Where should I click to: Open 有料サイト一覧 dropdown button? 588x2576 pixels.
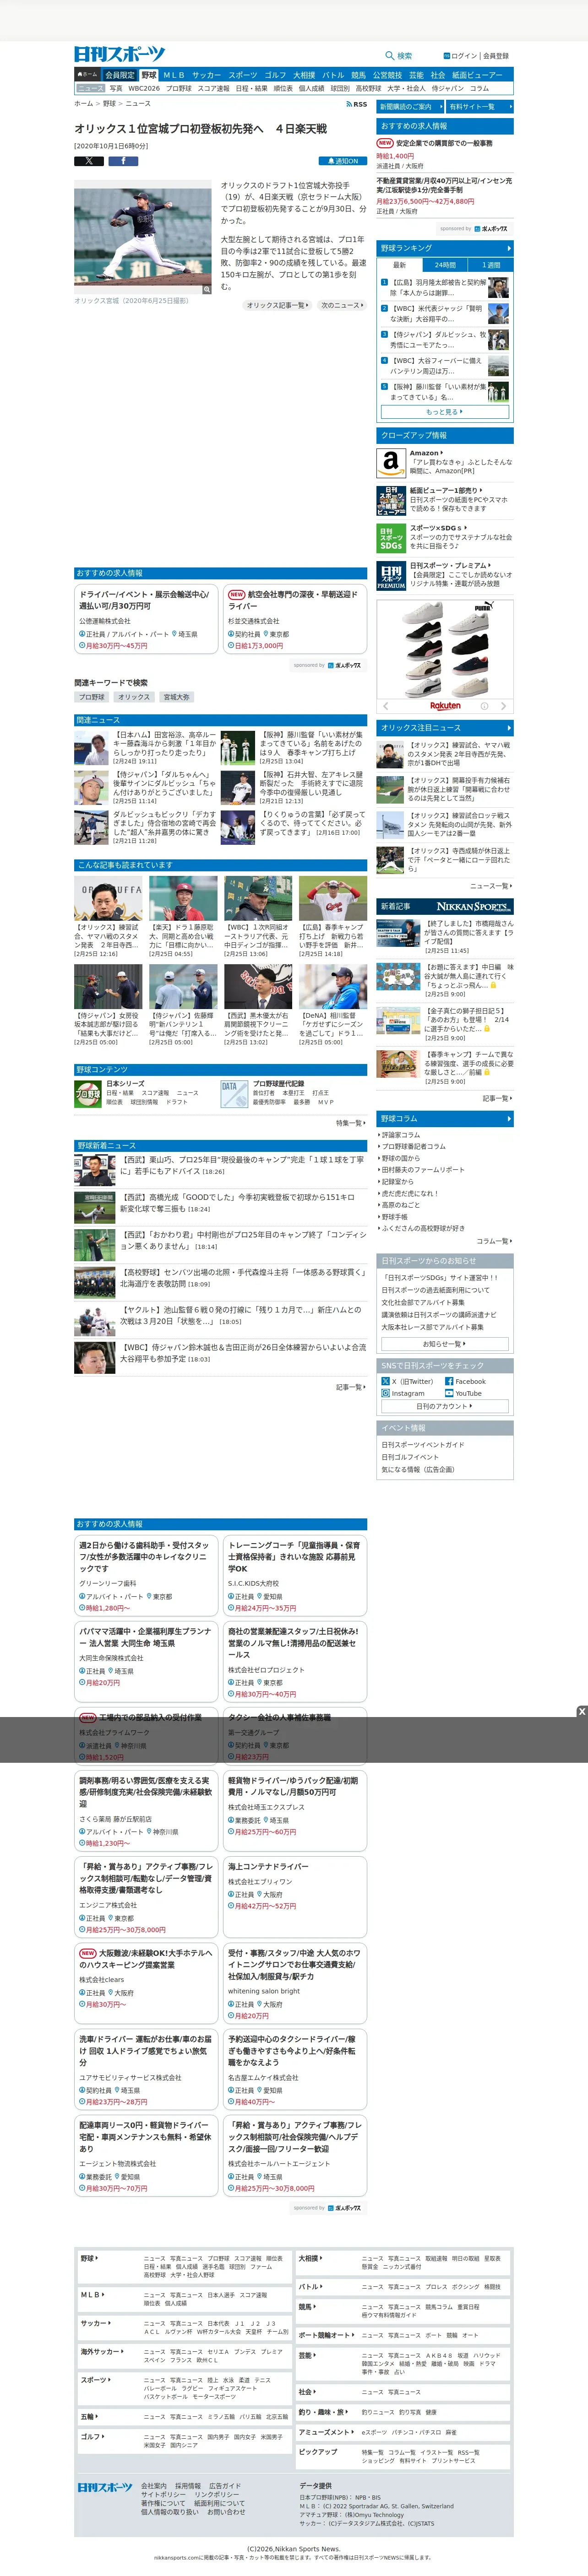(x=480, y=106)
